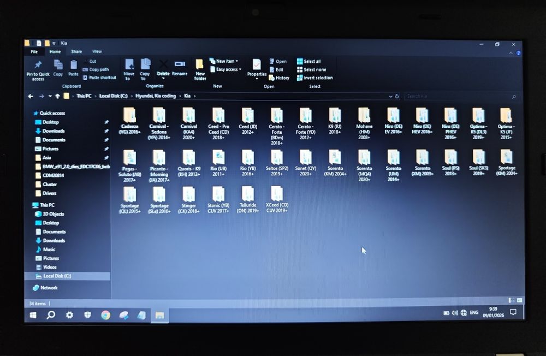Click 'Hyundai, Kia coding' breadcrumb

pyautogui.click(x=156, y=96)
